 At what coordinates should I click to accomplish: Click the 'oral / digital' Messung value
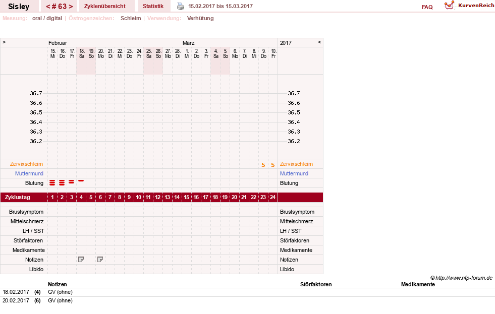(x=47, y=18)
